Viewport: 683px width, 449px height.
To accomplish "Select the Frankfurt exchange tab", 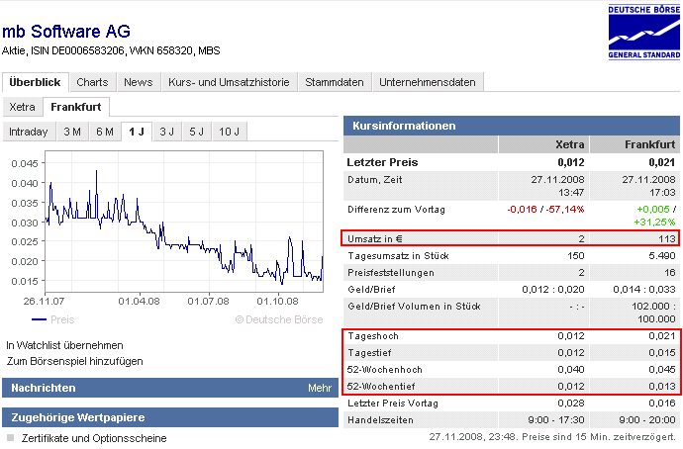I will click(77, 107).
